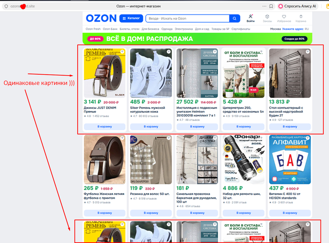Open the Ozon fresh link
The width and height of the screenshot is (329, 243).
click(93, 29)
